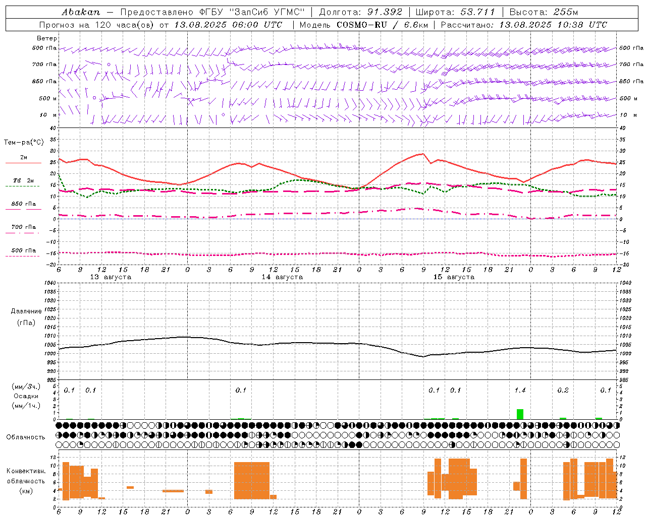Click the "13 августа" date label

point(111,277)
